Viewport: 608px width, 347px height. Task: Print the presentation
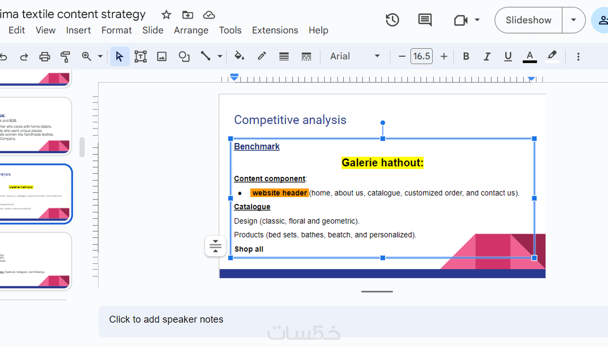point(45,57)
